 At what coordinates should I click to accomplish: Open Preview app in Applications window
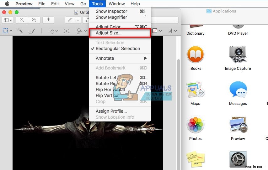click(x=238, y=125)
